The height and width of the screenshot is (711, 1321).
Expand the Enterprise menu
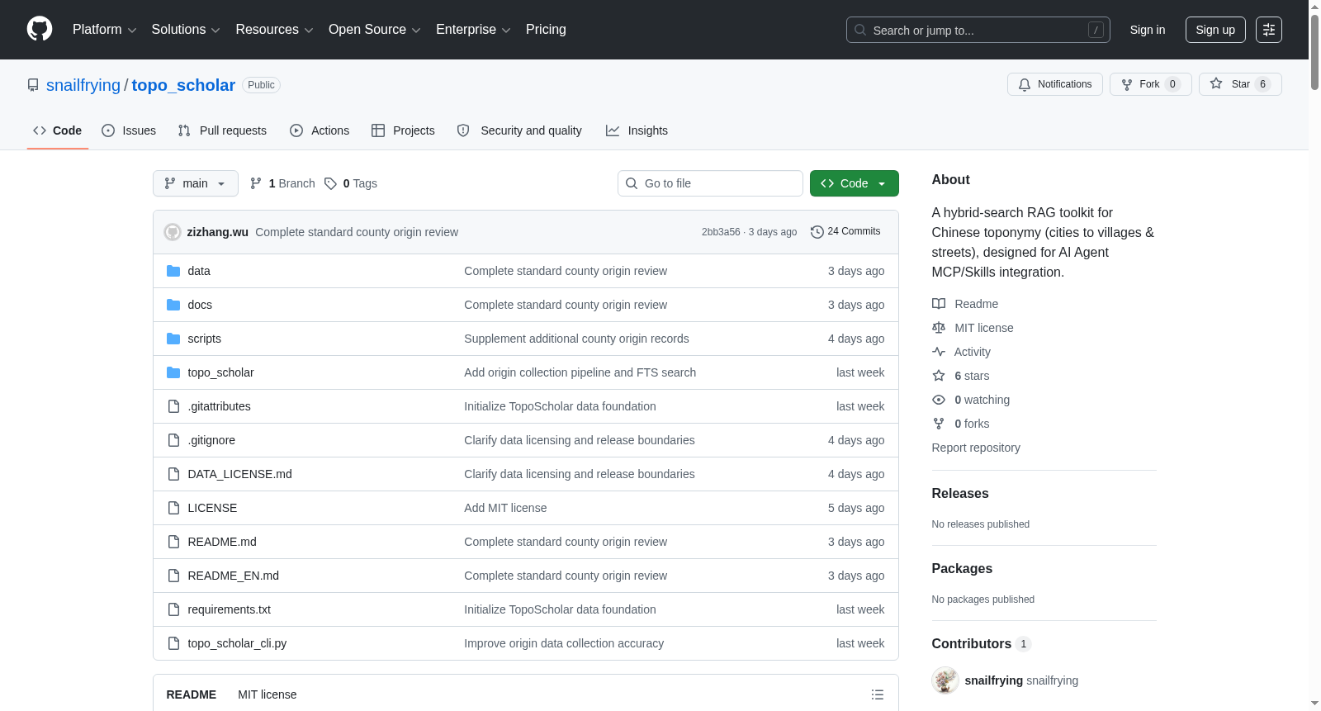[x=473, y=30]
